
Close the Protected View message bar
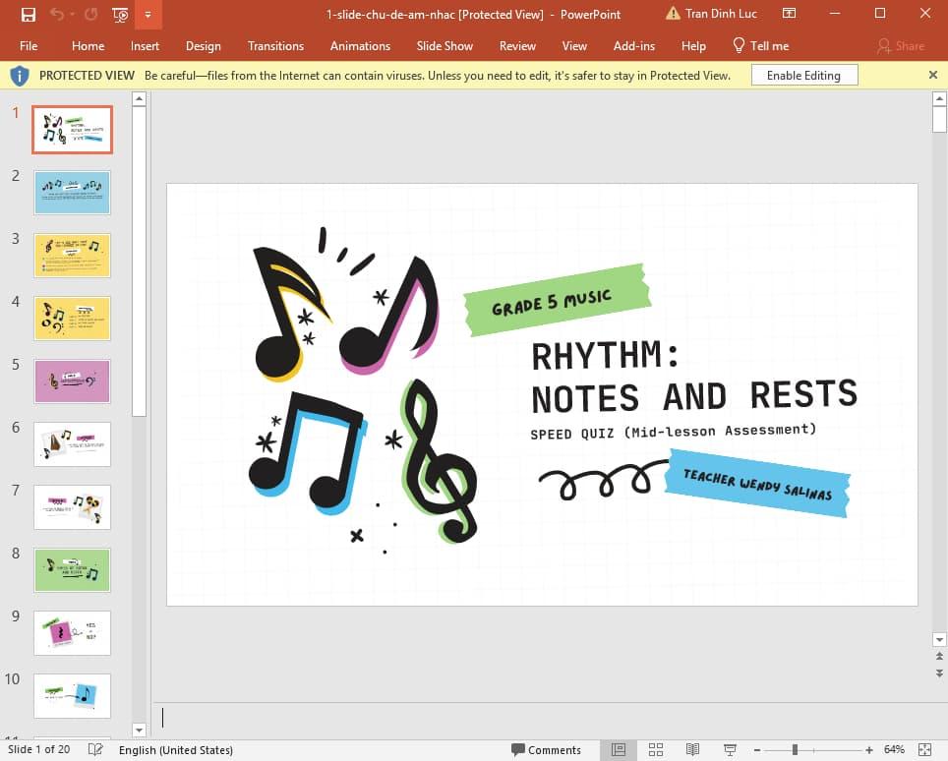click(932, 75)
